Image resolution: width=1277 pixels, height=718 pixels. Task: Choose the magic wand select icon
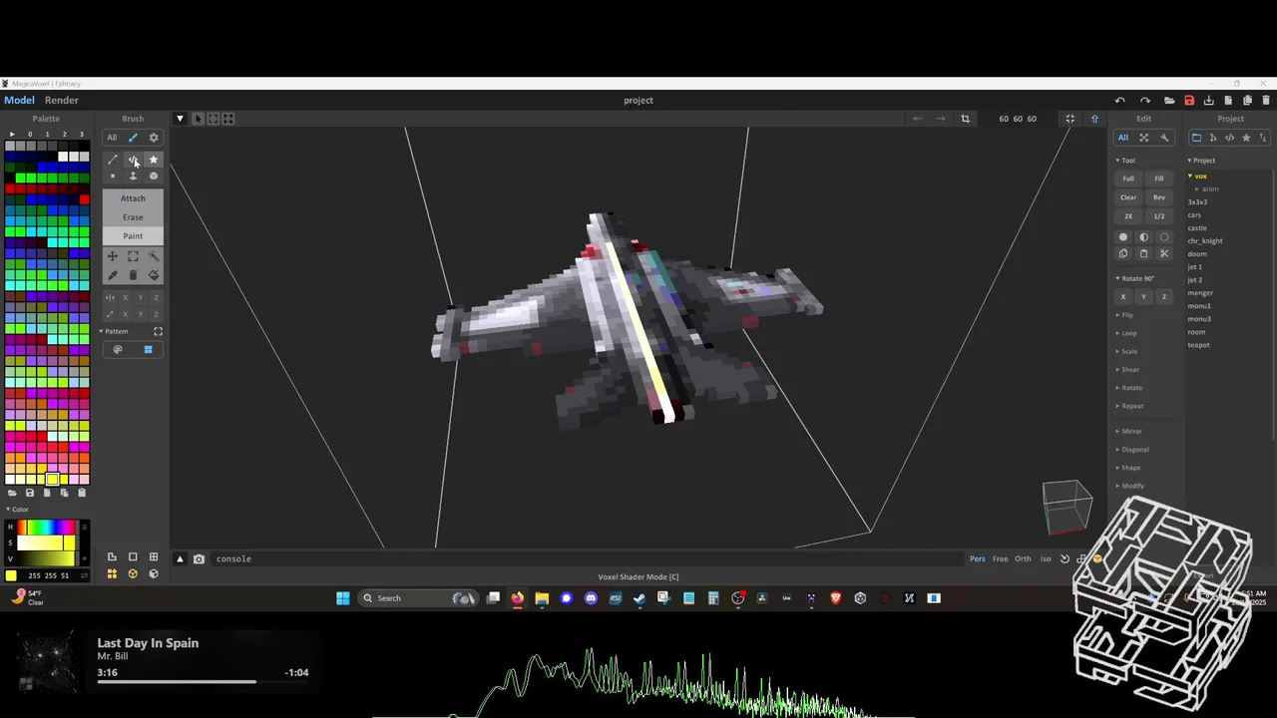pyautogui.click(x=154, y=256)
